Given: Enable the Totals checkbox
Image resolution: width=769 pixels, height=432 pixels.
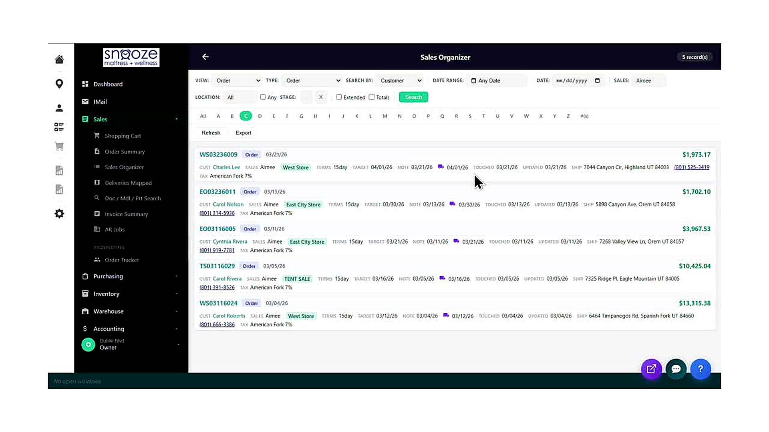Looking at the screenshot, I should coord(372,97).
